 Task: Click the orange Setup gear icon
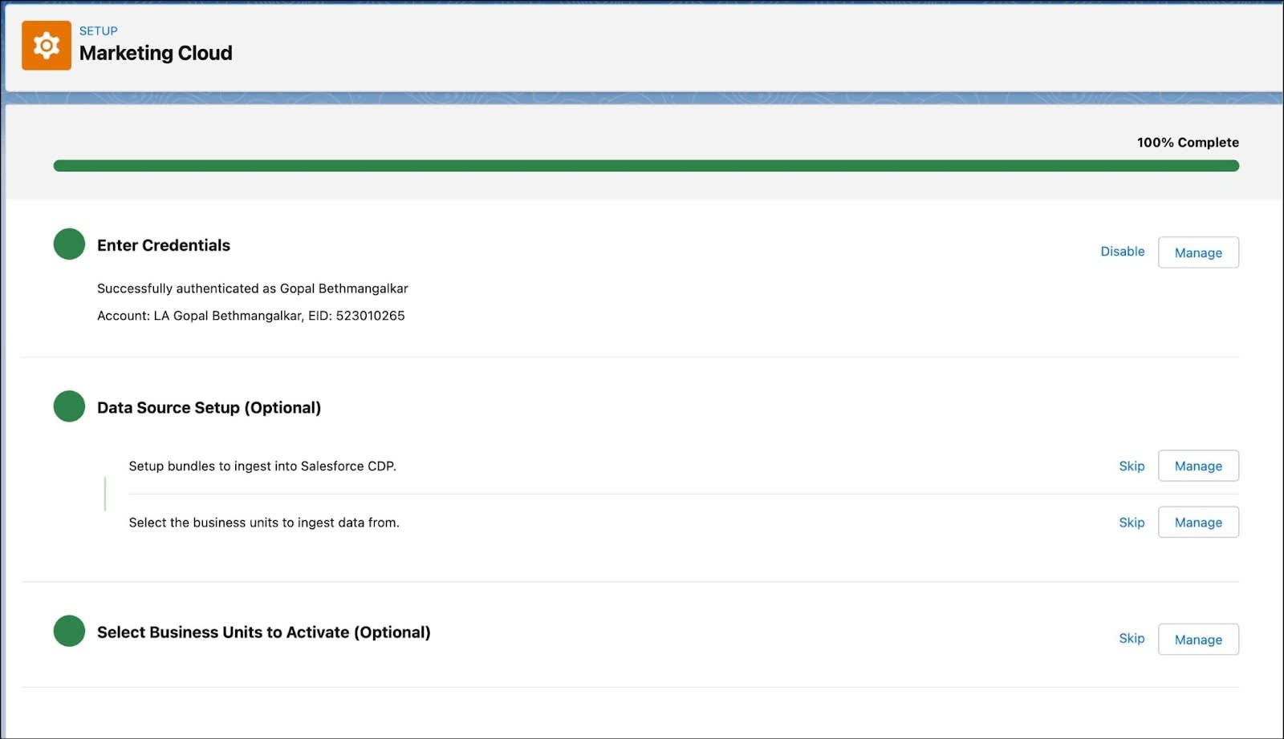point(47,46)
